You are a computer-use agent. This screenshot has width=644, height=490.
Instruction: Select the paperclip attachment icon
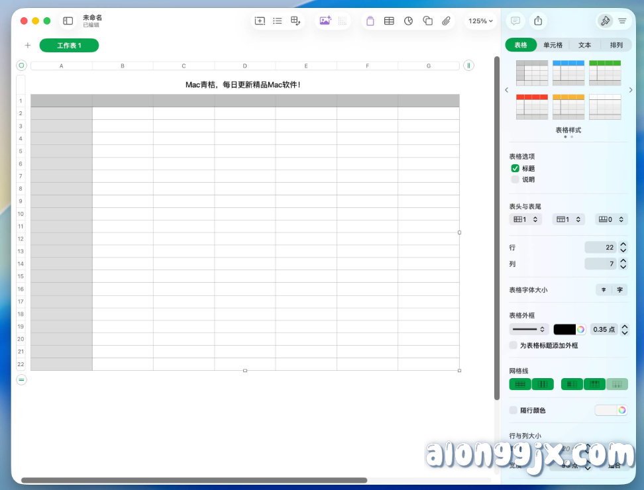point(445,21)
